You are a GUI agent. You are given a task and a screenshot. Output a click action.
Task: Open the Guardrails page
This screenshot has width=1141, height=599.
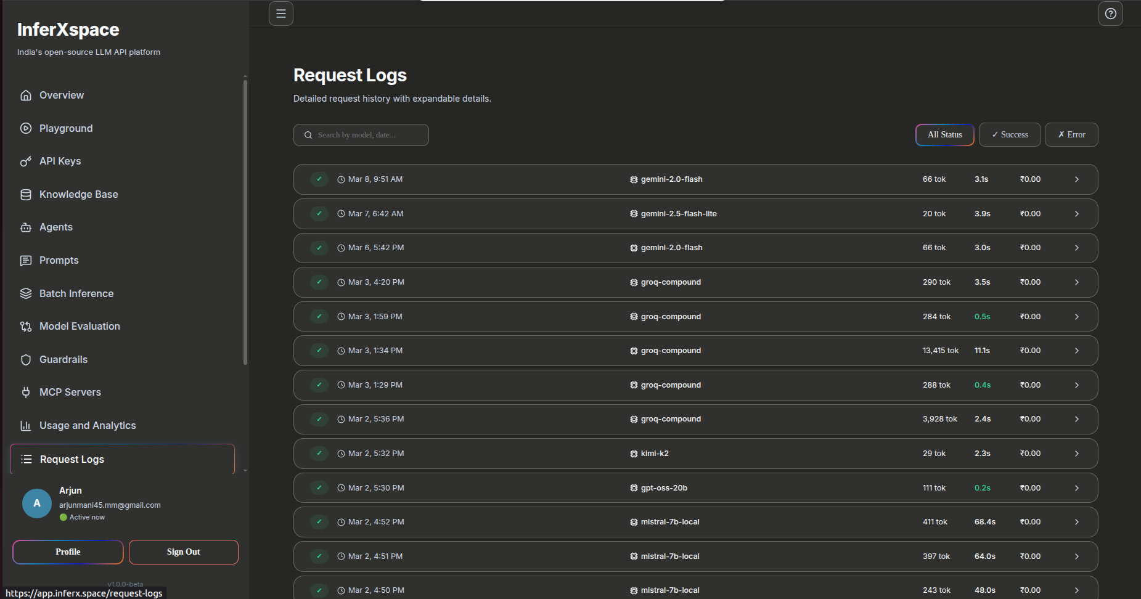coord(122,360)
